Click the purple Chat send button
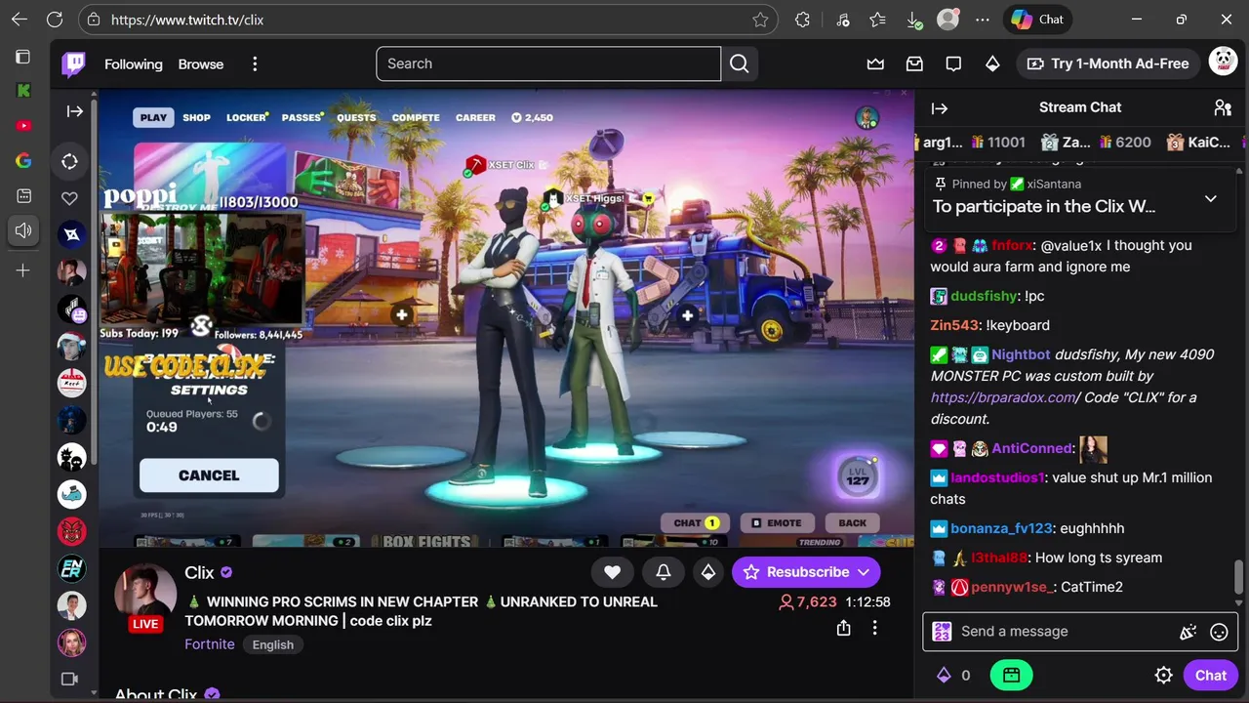Viewport: 1249px width, 703px height. [x=1211, y=676]
